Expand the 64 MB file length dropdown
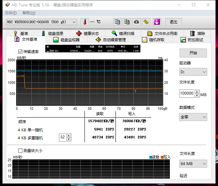The height and width of the screenshot is (186, 218). [x=193, y=163]
